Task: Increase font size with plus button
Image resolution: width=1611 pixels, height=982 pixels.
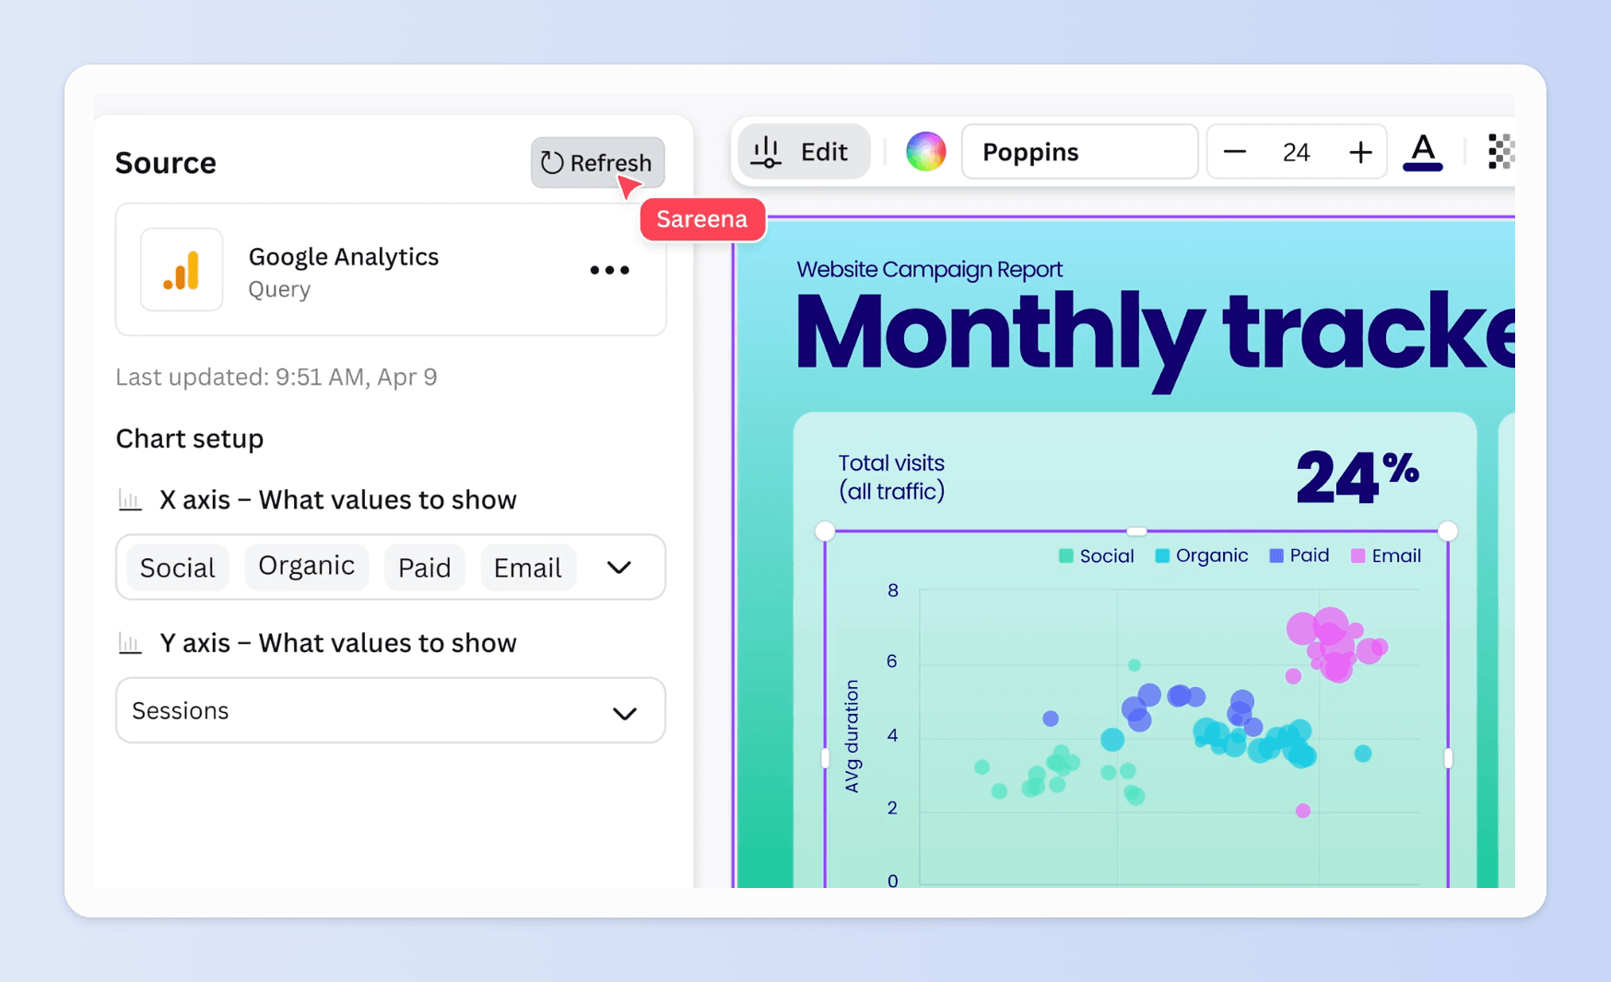Action: (x=1360, y=152)
